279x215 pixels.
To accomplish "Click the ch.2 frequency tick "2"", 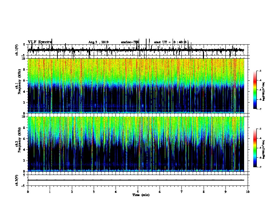I will point(25,161).
